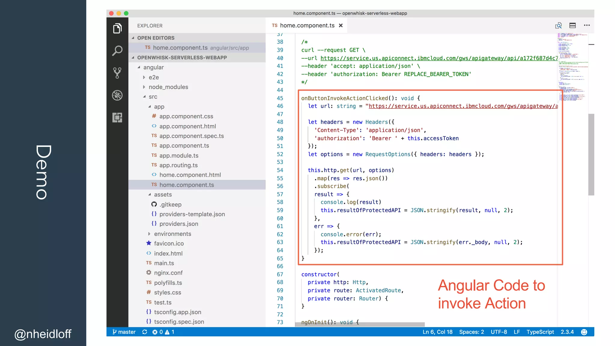This screenshot has height=346, width=615.
Task: Click the synchronize changes icon in status bar
Action: coord(145,332)
